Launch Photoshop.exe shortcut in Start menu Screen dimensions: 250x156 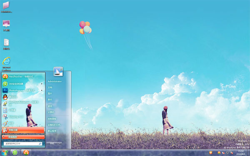(x=23, y=90)
